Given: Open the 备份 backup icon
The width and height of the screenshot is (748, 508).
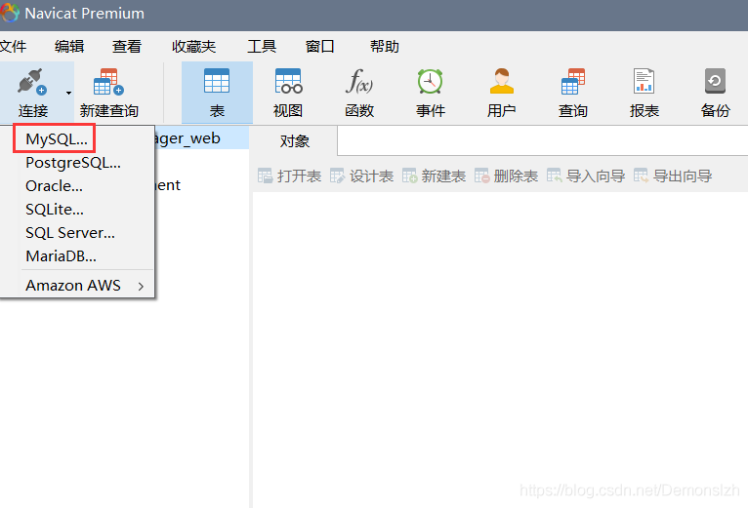Looking at the screenshot, I should point(715,81).
